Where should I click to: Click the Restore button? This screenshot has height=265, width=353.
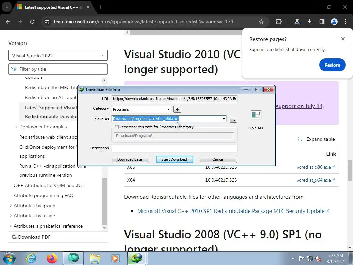332,65
